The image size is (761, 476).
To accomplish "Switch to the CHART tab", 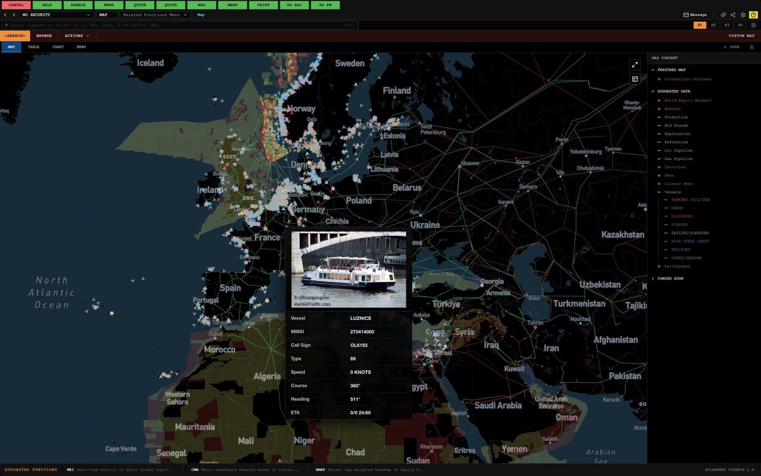I will (x=58, y=47).
